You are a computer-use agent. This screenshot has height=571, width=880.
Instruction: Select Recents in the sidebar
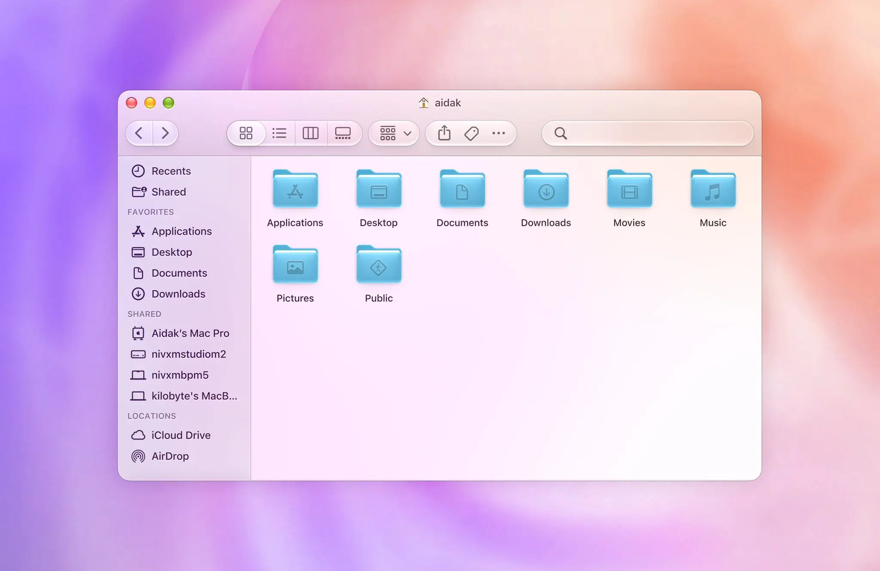point(171,171)
